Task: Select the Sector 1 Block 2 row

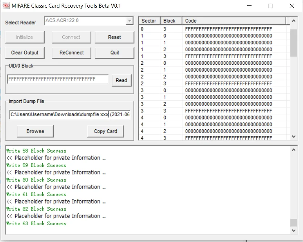Action: coord(215,49)
